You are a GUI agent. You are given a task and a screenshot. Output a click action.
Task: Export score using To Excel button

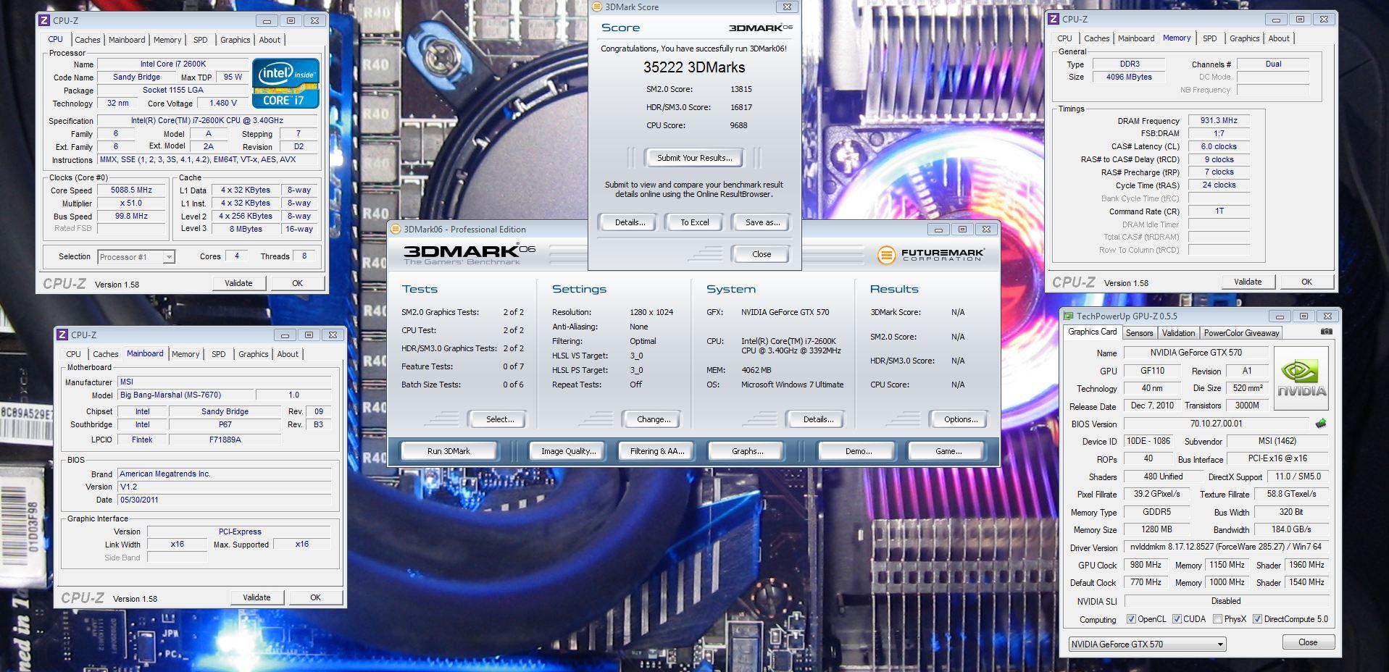[x=694, y=222]
